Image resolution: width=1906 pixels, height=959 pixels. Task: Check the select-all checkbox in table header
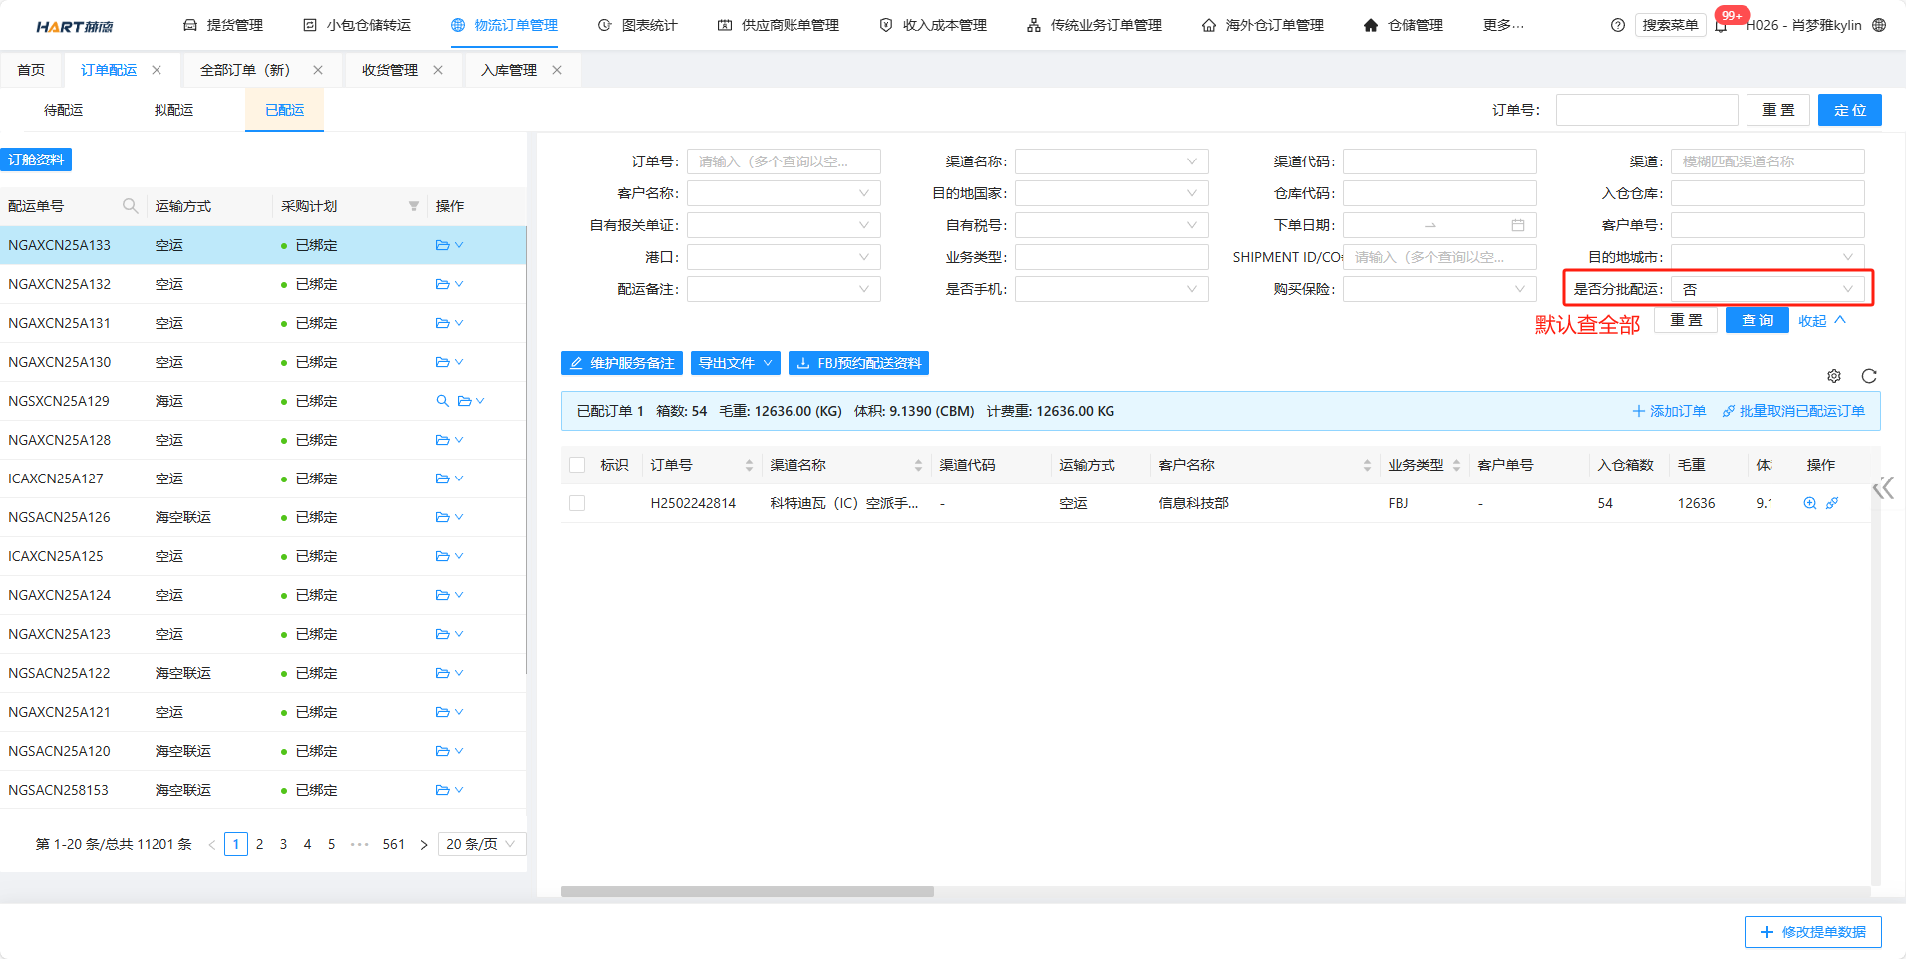click(577, 465)
